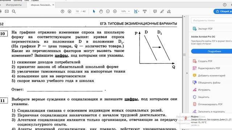Viewport: 232px width, 130px height.
Task: Zoom in with the plus button
Action: 115,11
